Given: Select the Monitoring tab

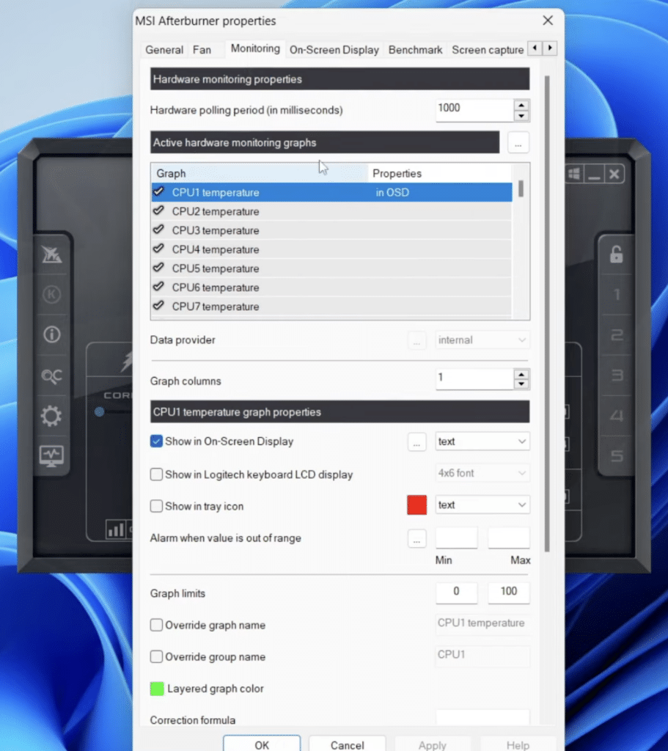Looking at the screenshot, I should coord(255,48).
